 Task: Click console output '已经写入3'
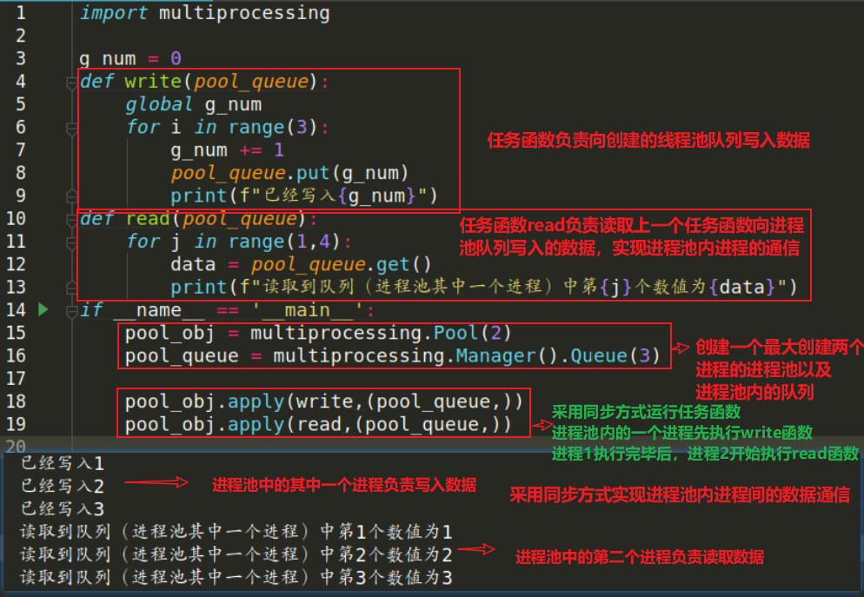pos(63,508)
